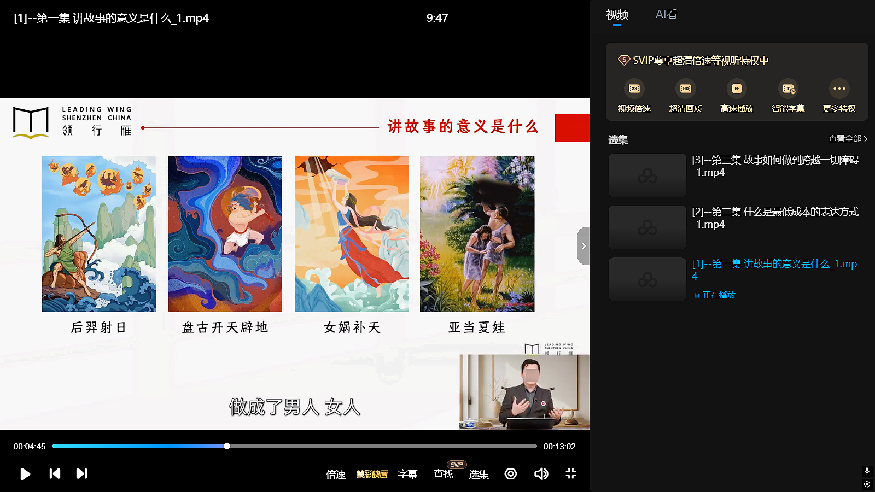Image resolution: width=875 pixels, height=492 pixels.
Task: Switch to the AI看 tab
Action: pos(666,15)
